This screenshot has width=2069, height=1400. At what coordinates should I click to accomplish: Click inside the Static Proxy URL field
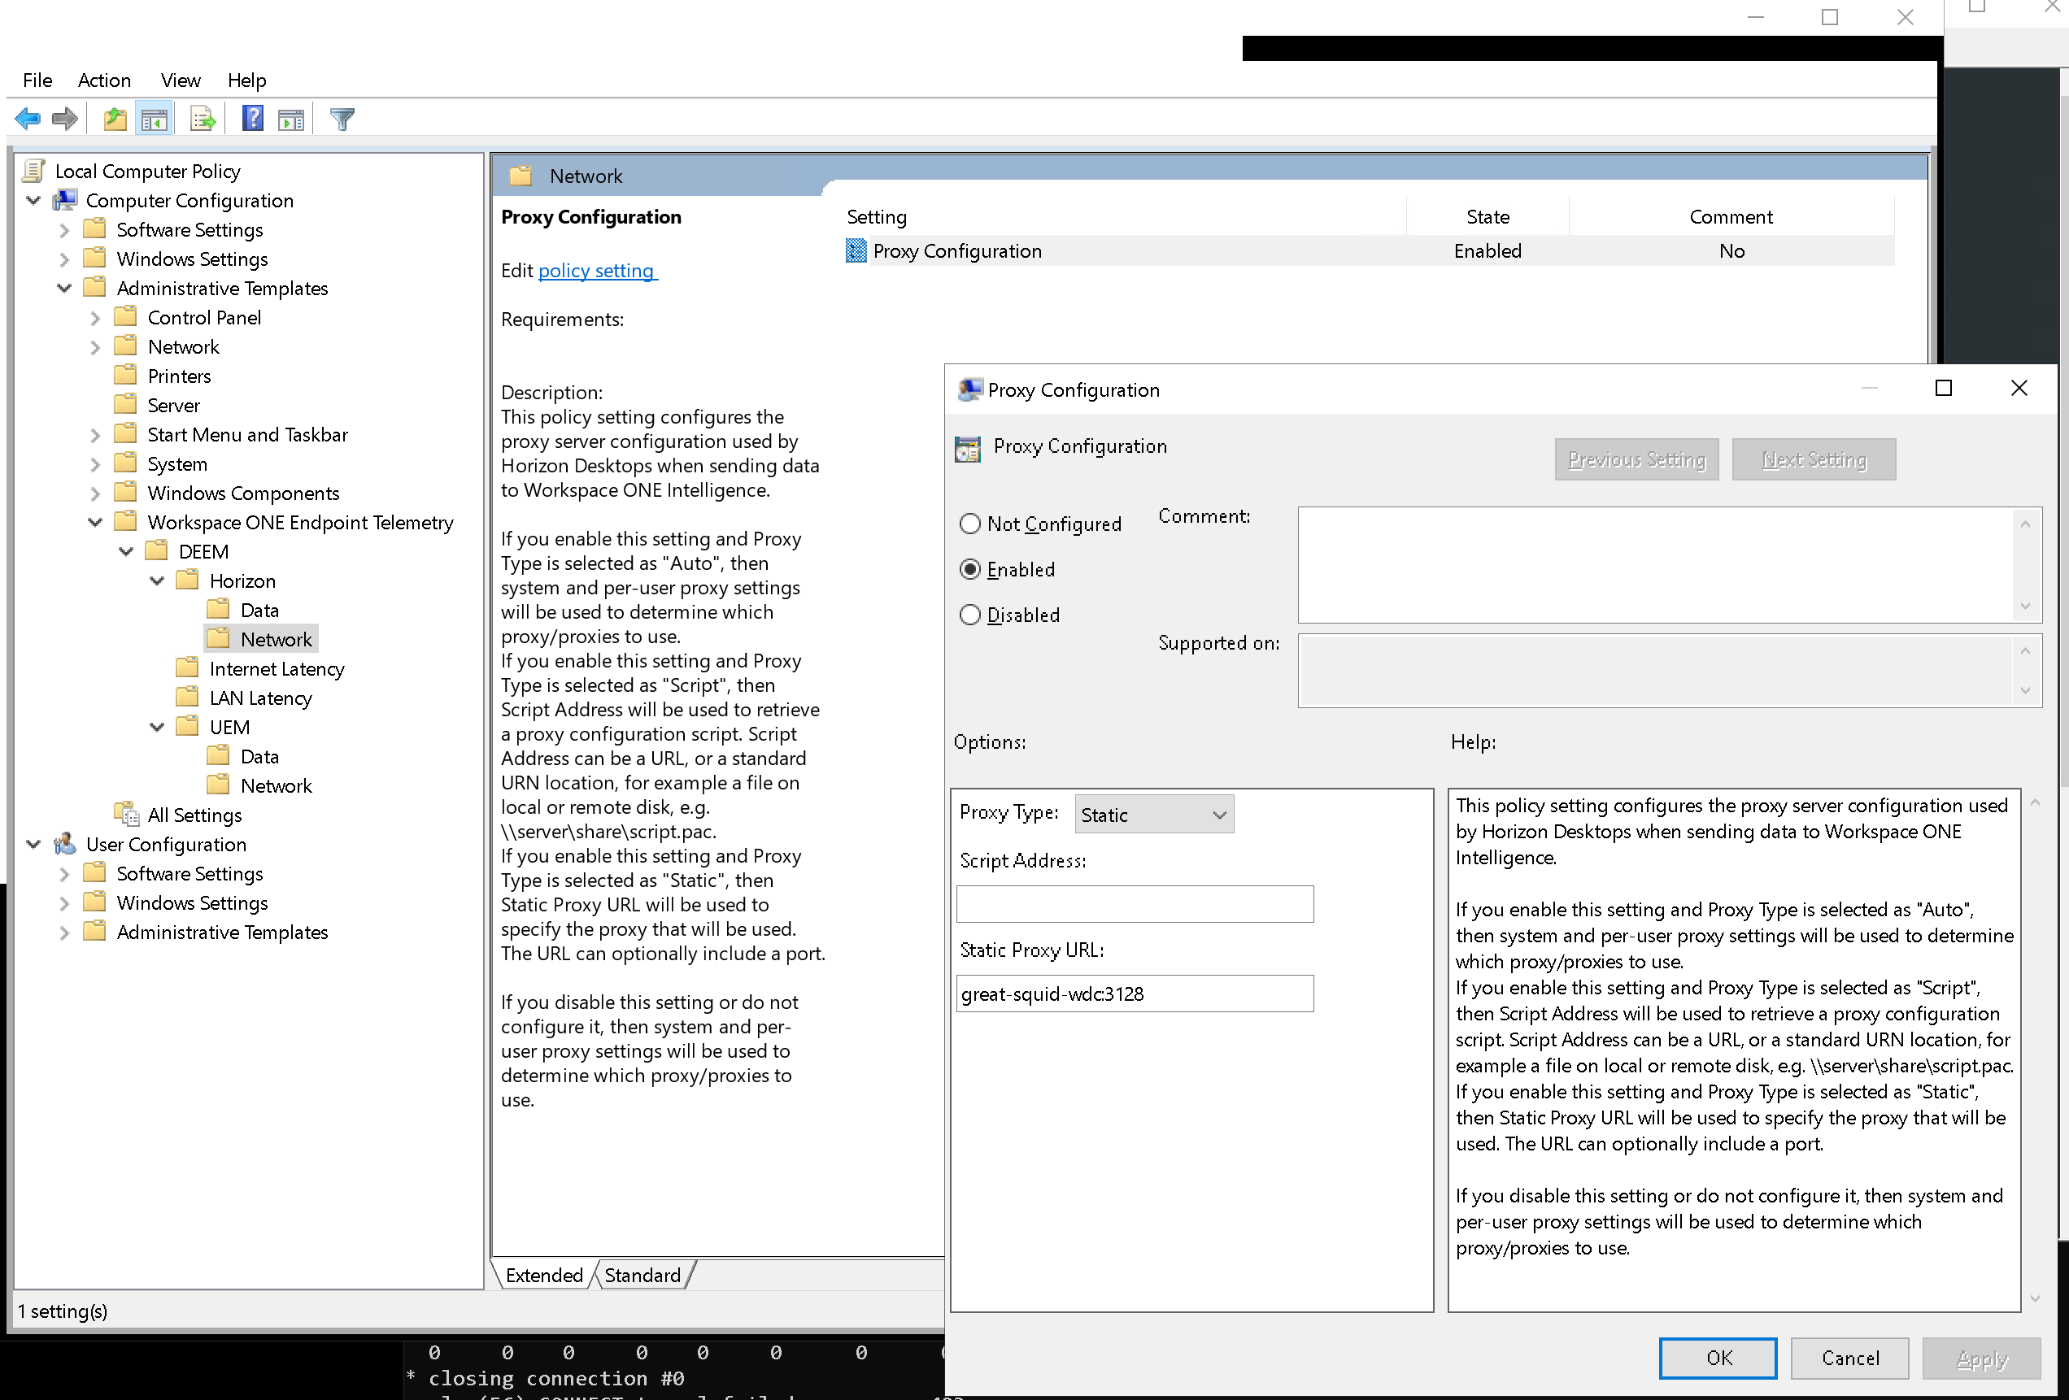tap(1135, 993)
